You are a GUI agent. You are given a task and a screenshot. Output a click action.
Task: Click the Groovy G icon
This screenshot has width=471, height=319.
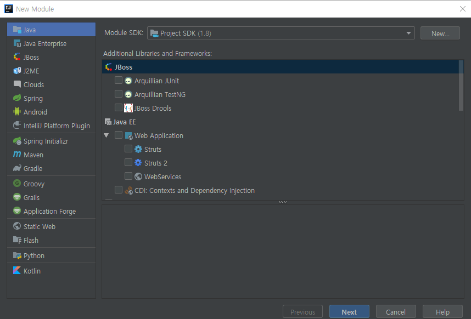(17, 183)
